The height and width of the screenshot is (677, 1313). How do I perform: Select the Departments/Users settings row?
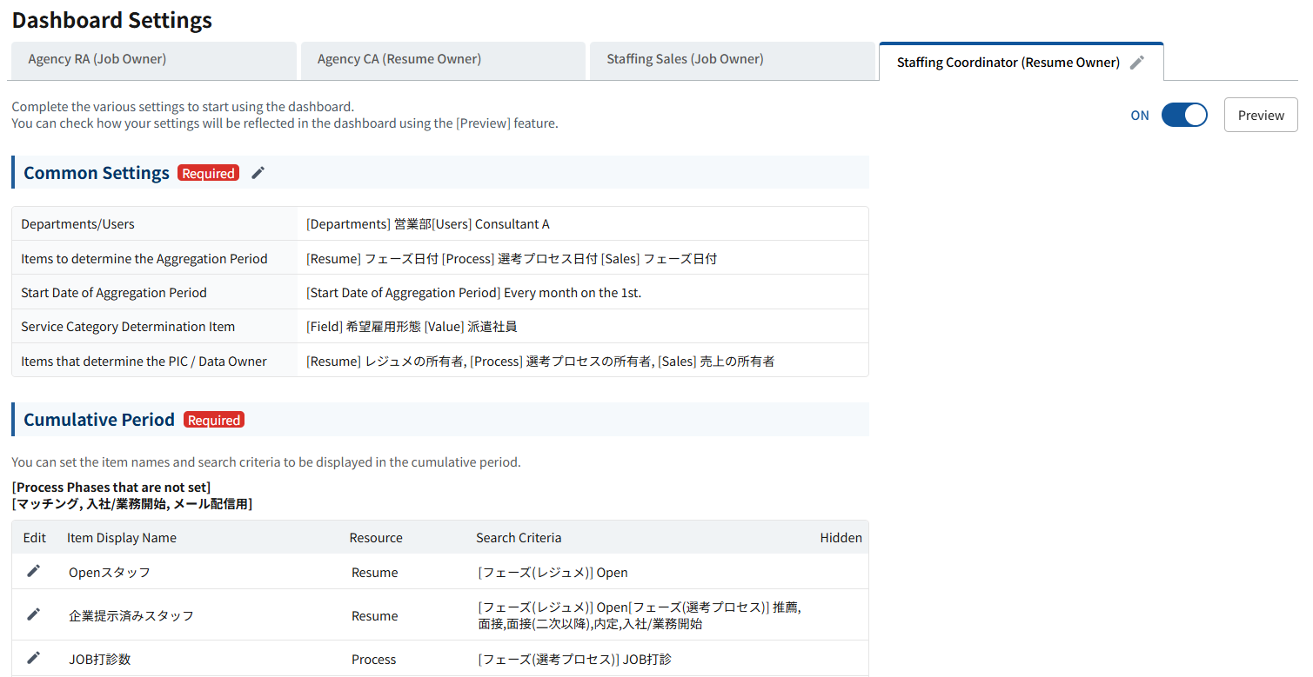point(439,224)
